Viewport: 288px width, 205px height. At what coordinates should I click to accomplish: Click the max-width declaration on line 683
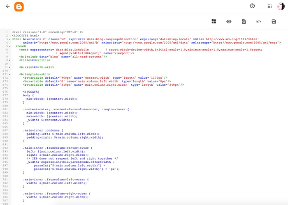(52, 116)
